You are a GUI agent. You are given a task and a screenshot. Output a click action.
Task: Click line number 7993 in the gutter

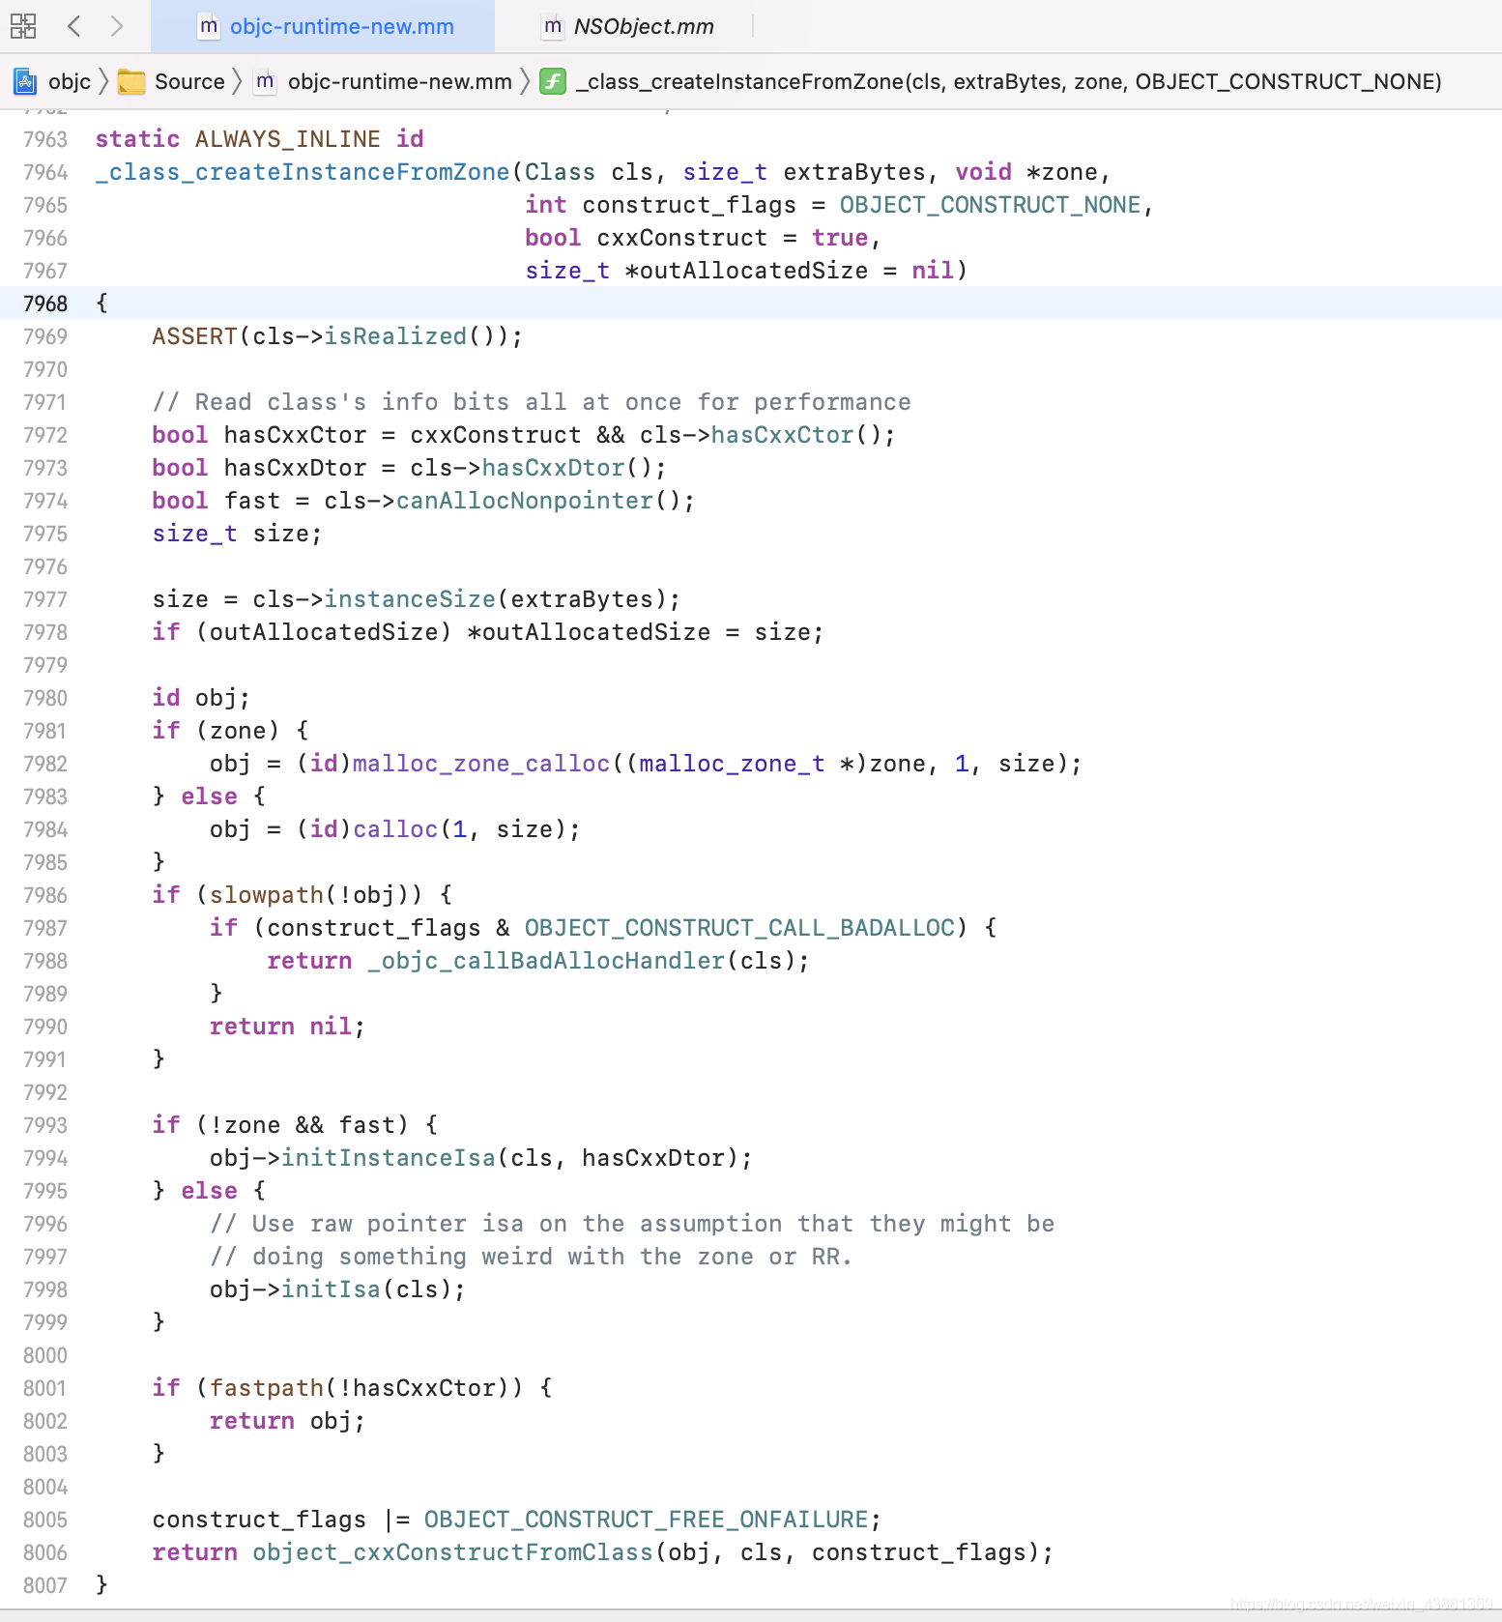point(45,1125)
